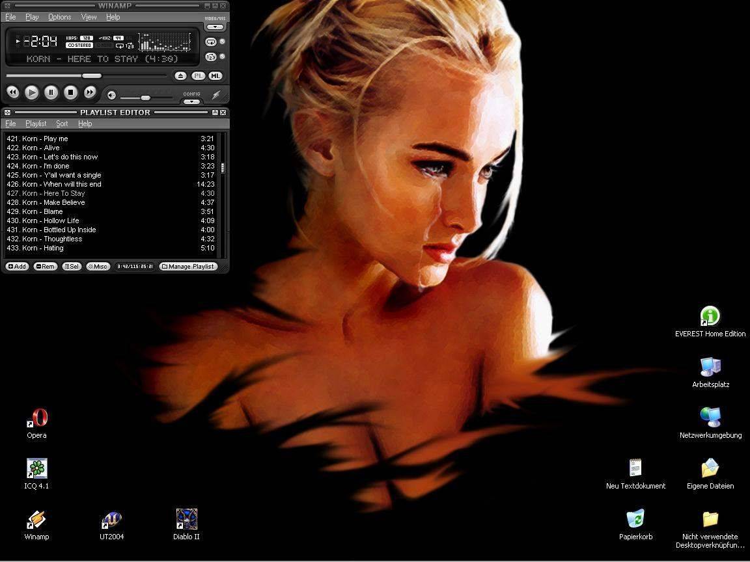
Task: Select track 426. Korn - When will this end
Action: click(x=111, y=184)
